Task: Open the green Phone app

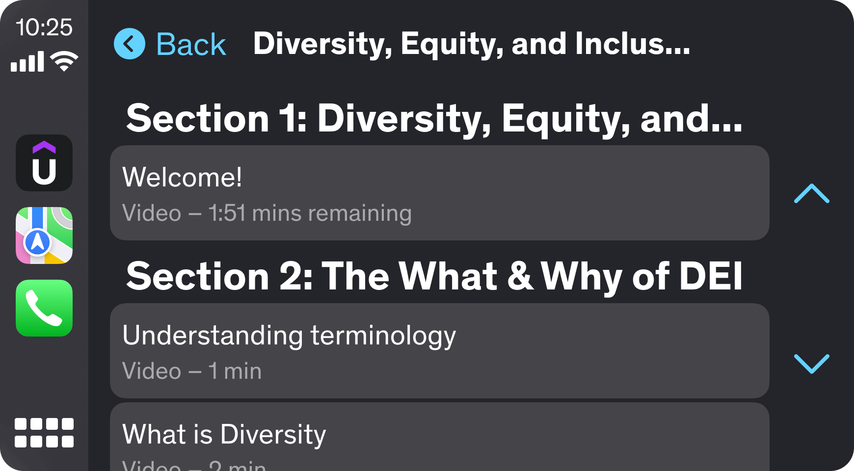Action: tap(44, 308)
